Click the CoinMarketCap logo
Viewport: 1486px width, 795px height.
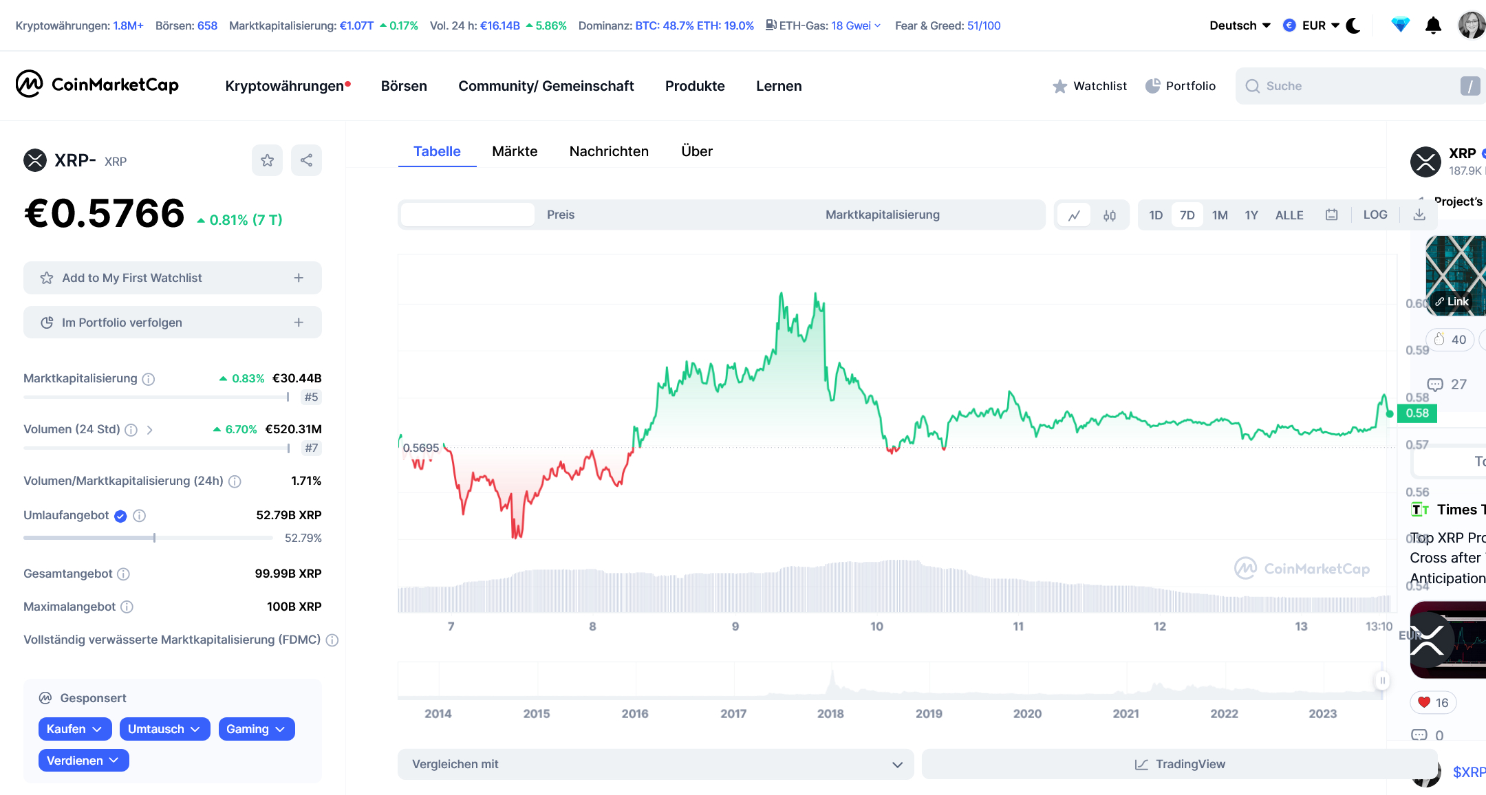pos(97,85)
